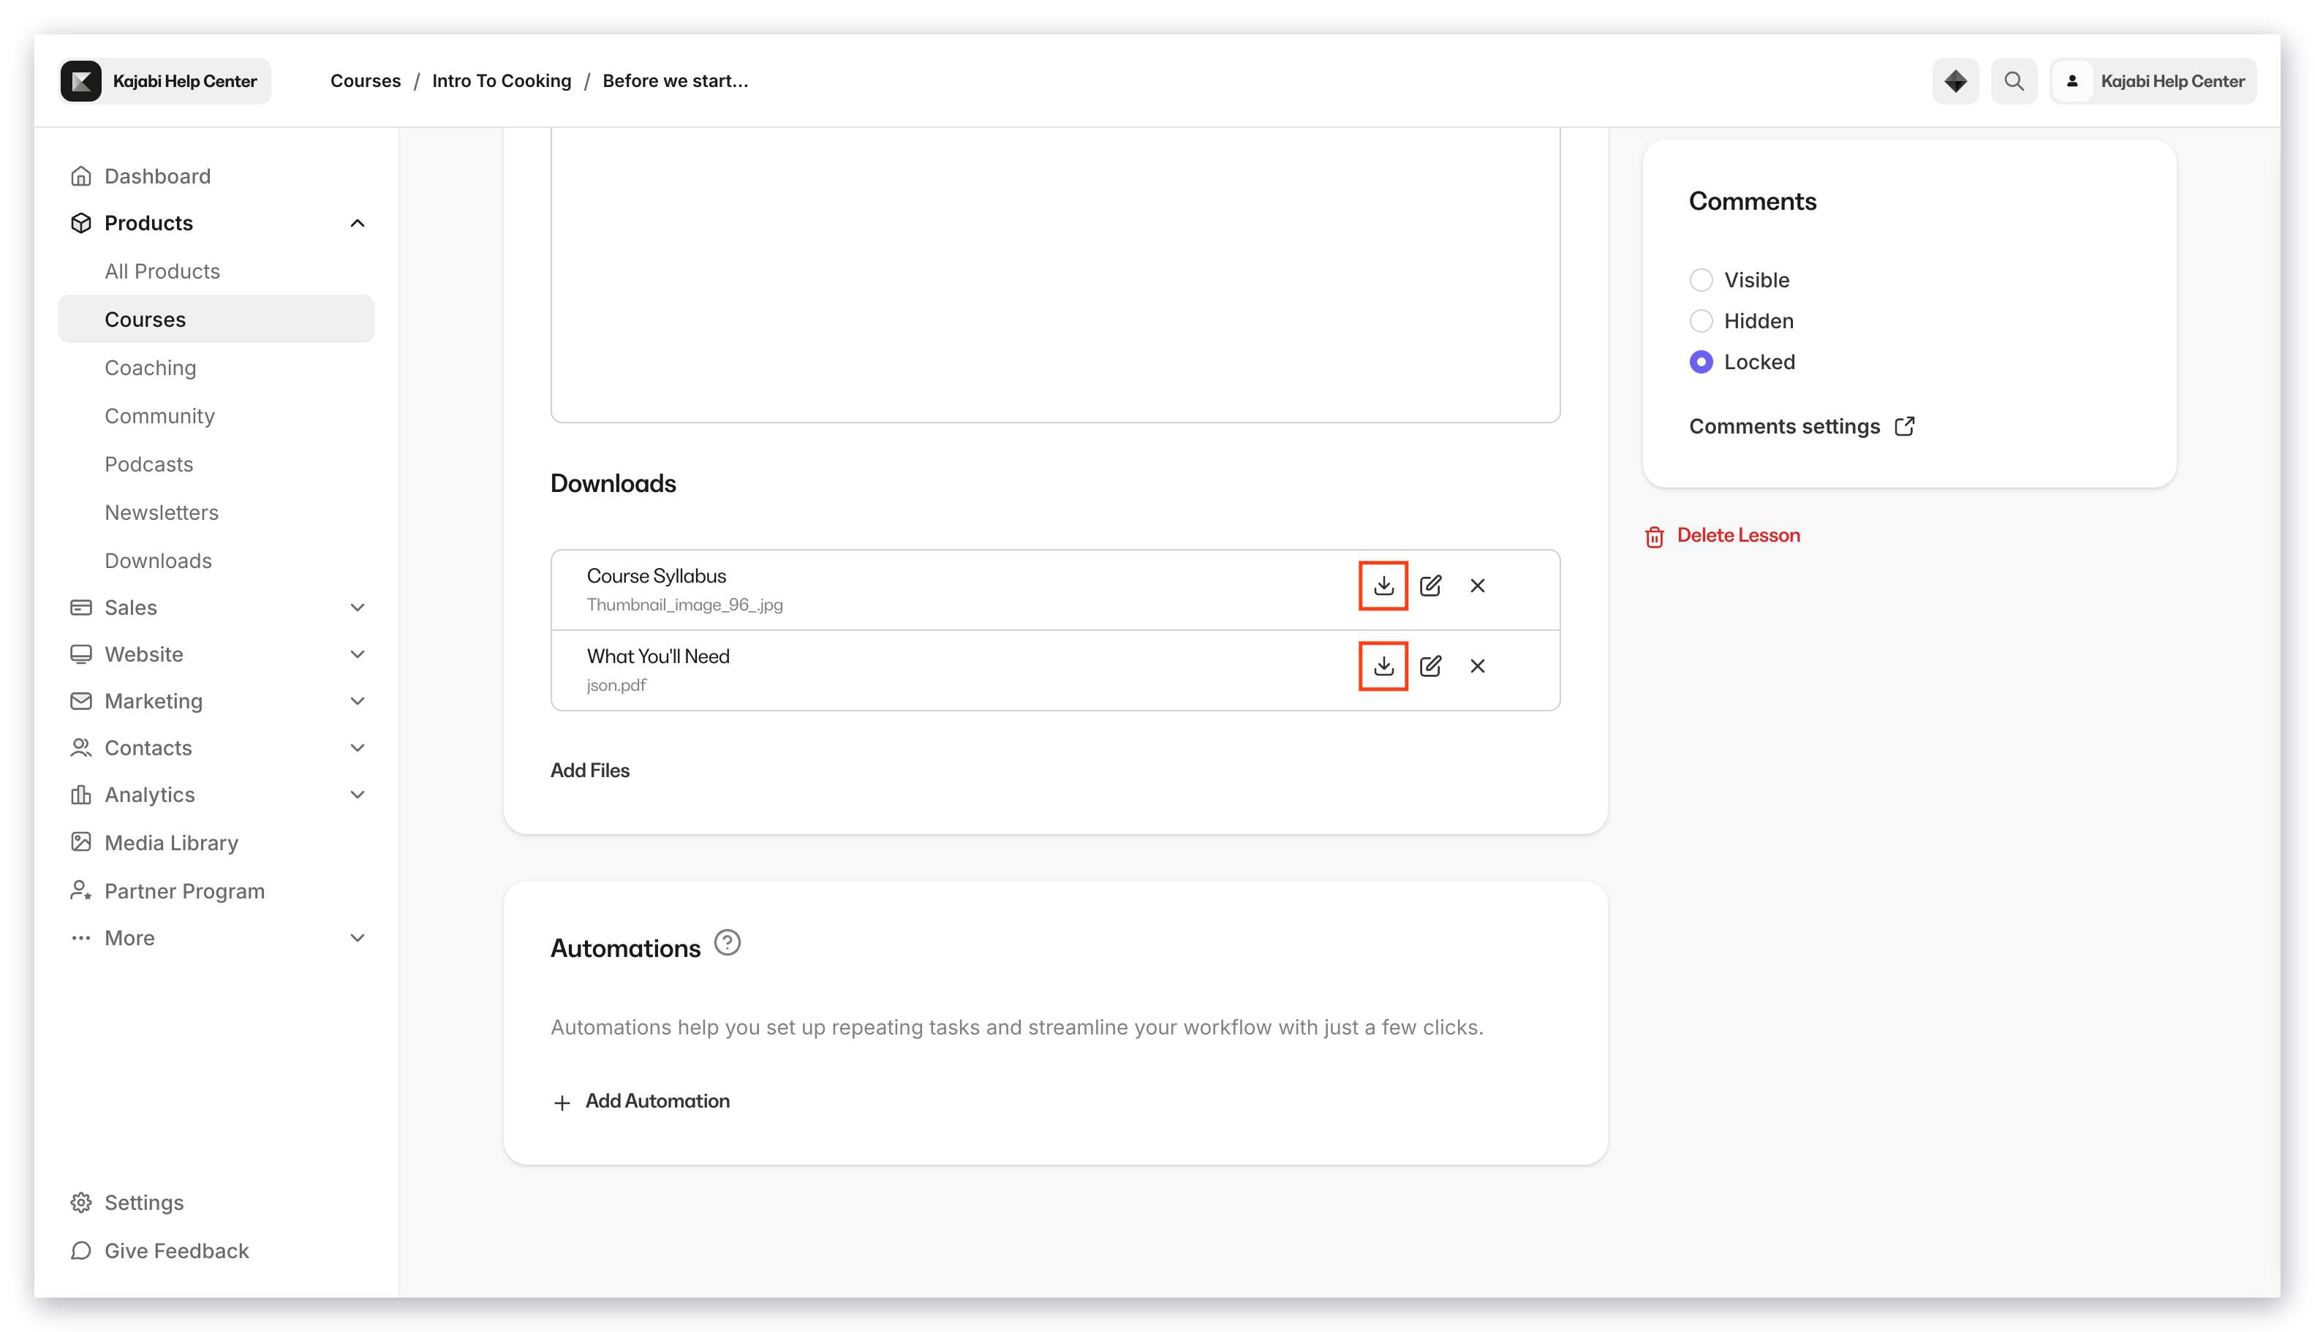Select the Locked comments option
Viewport: 2315px width, 1332px height.
tap(1700, 363)
